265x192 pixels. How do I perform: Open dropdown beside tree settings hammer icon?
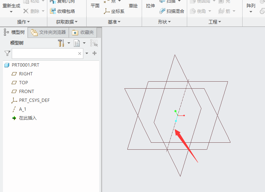[69, 43]
